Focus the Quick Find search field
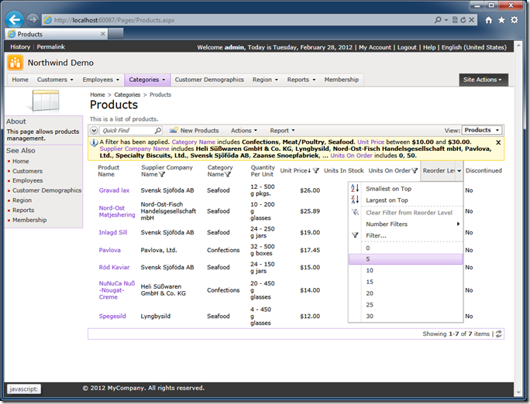Image resolution: width=530 pixels, height=404 pixels. pyautogui.click(x=124, y=131)
